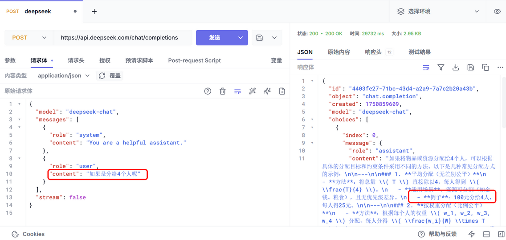This screenshot has height=240, width=506.
Task: Collapse the request JSON root at line 1
Action: [19, 104]
